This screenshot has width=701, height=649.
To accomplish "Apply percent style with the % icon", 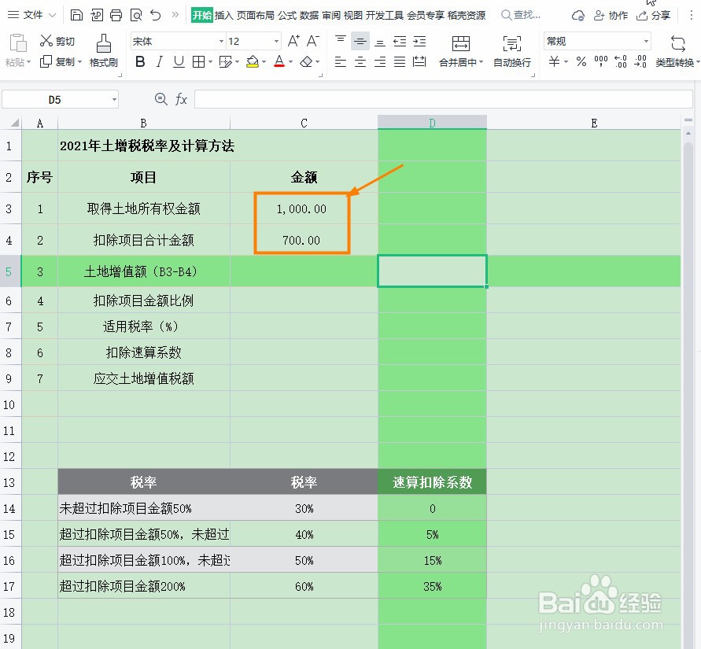I will click(581, 61).
